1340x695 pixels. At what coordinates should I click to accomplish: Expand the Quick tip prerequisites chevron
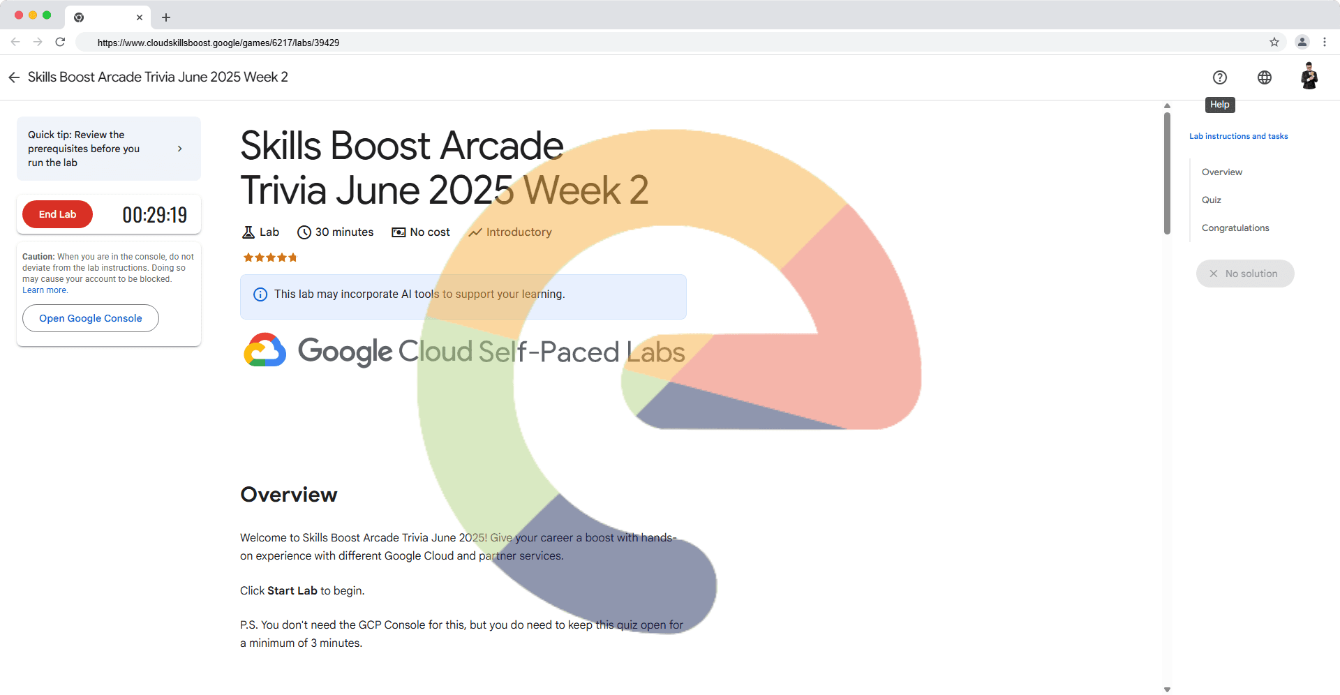pos(180,149)
